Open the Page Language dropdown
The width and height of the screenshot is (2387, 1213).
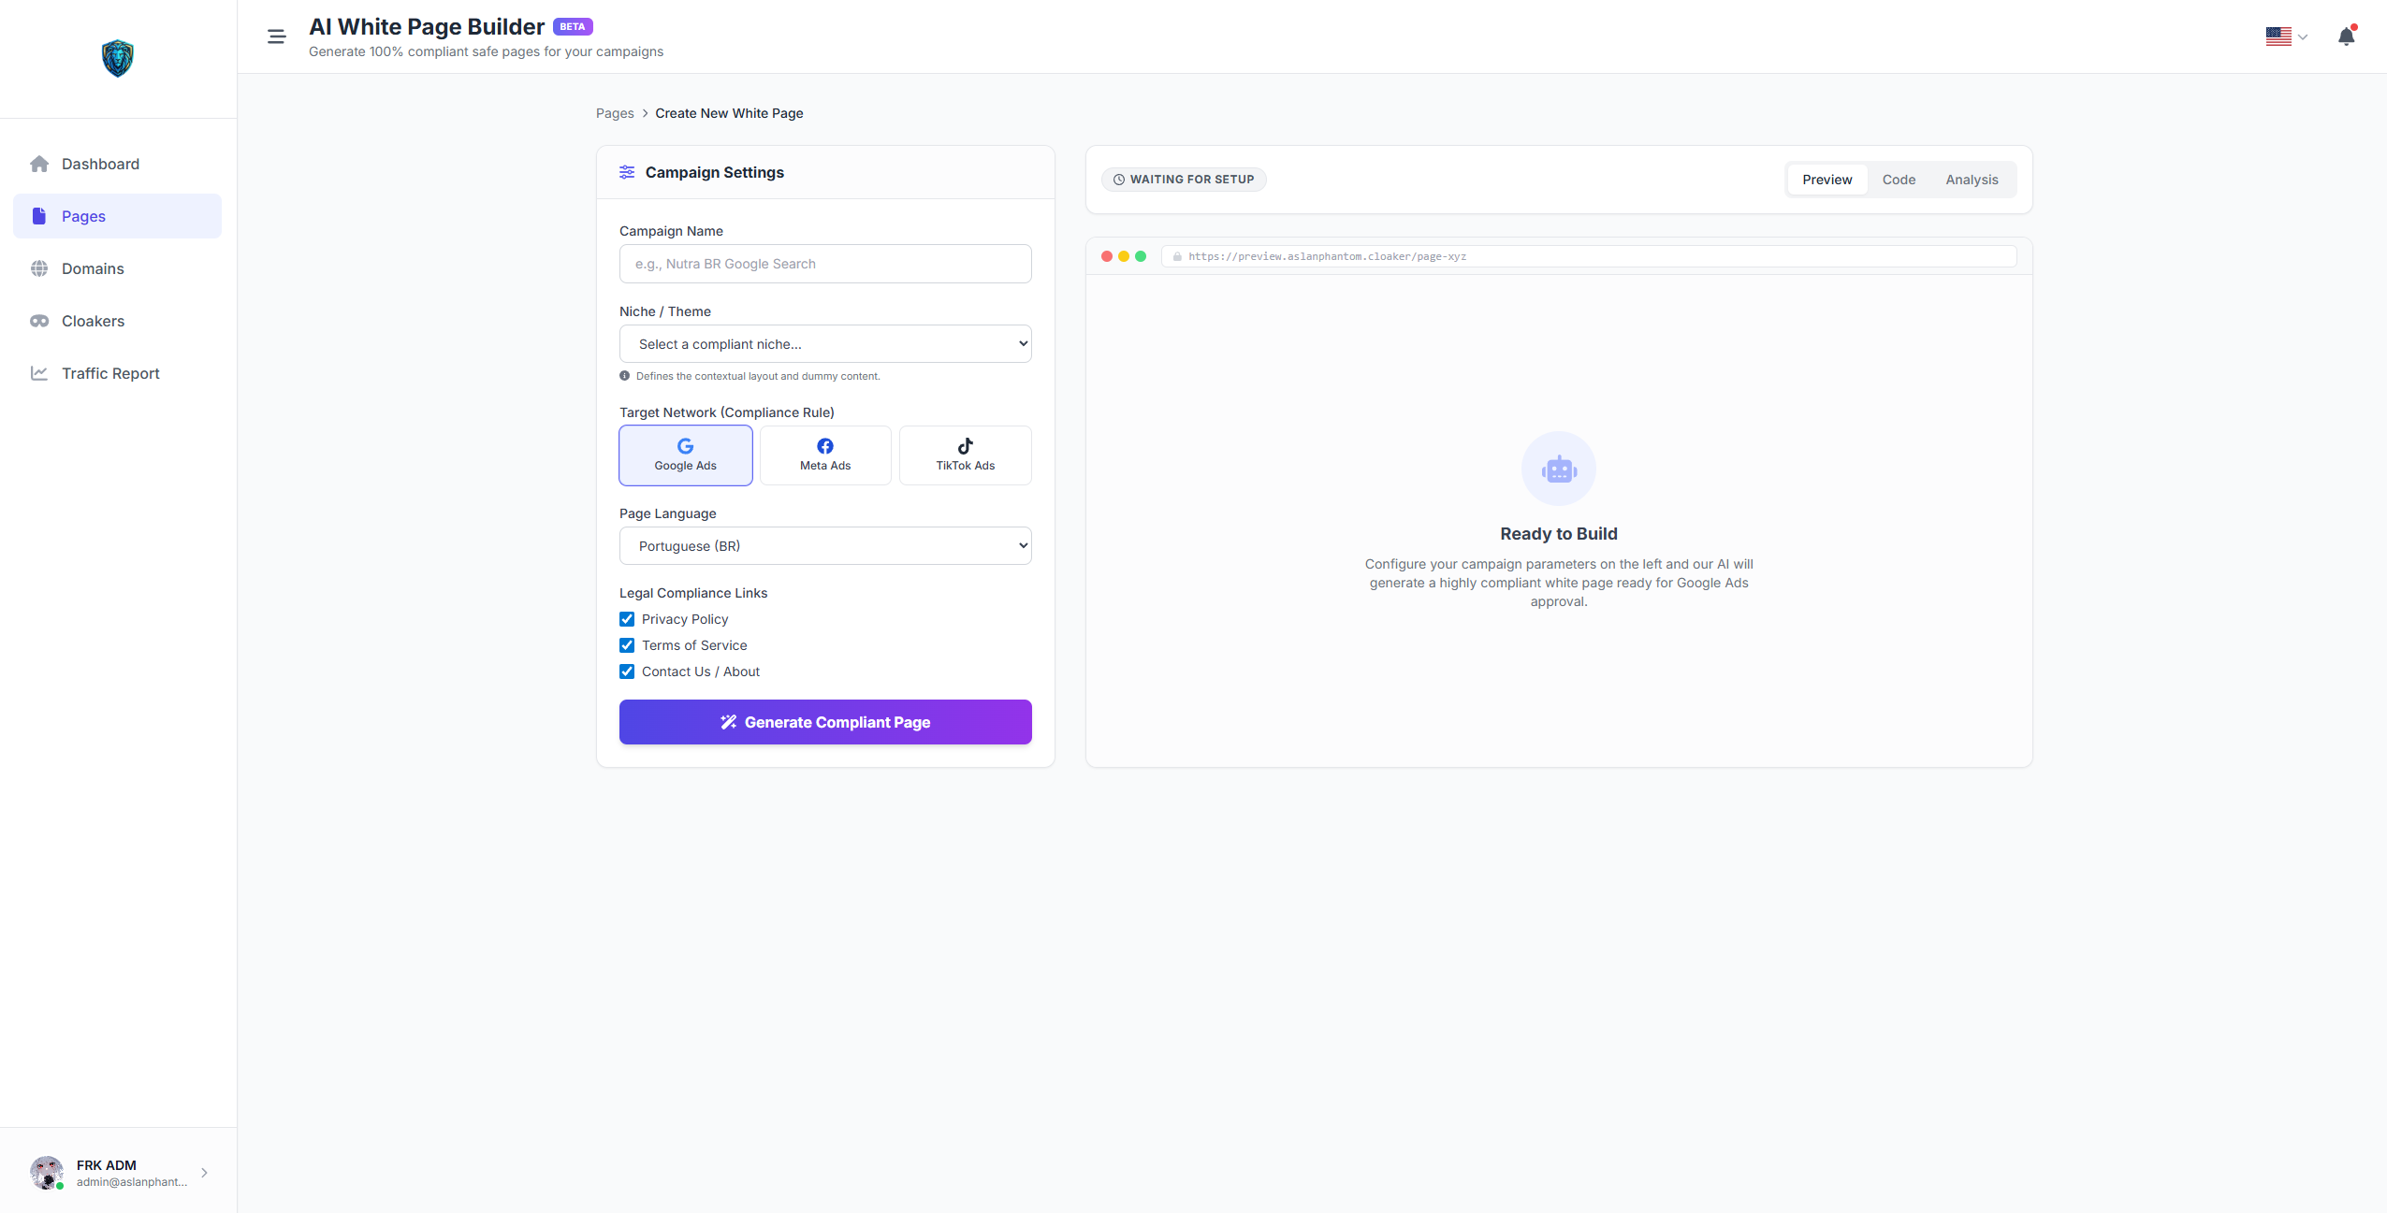point(824,545)
